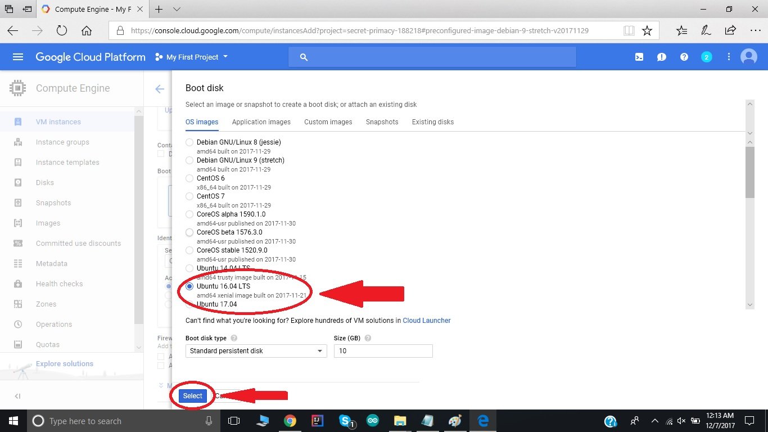Open the help question mark icon

684,57
